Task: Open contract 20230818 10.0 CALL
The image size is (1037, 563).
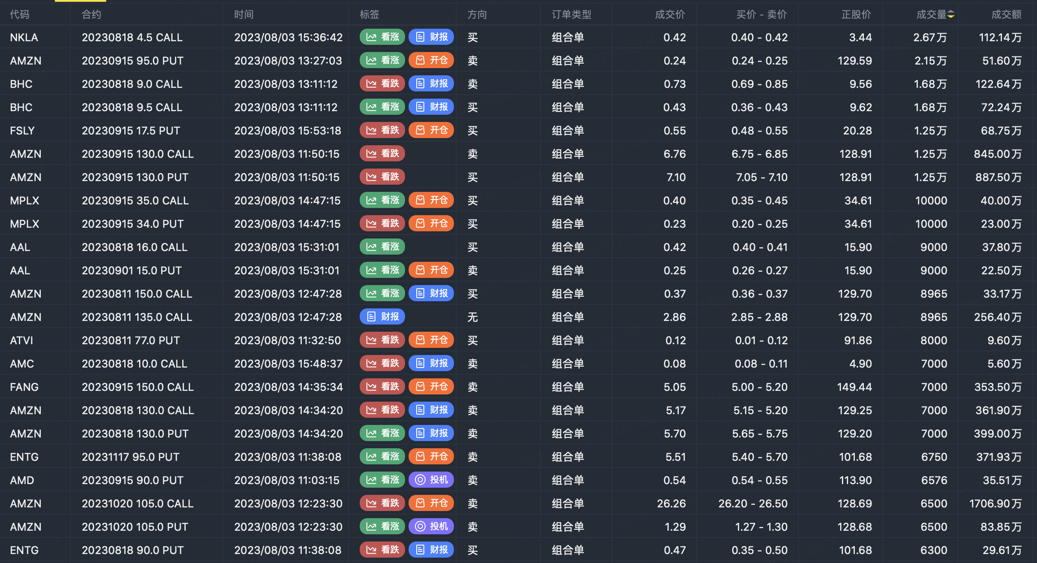Action: tap(135, 364)
